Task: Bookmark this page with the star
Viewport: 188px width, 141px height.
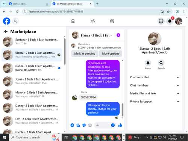Action: click(x=168, y=12)
